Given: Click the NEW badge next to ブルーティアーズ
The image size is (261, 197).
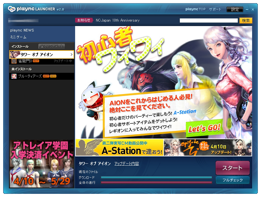Looking at the screenshot, I should (53, 76).
